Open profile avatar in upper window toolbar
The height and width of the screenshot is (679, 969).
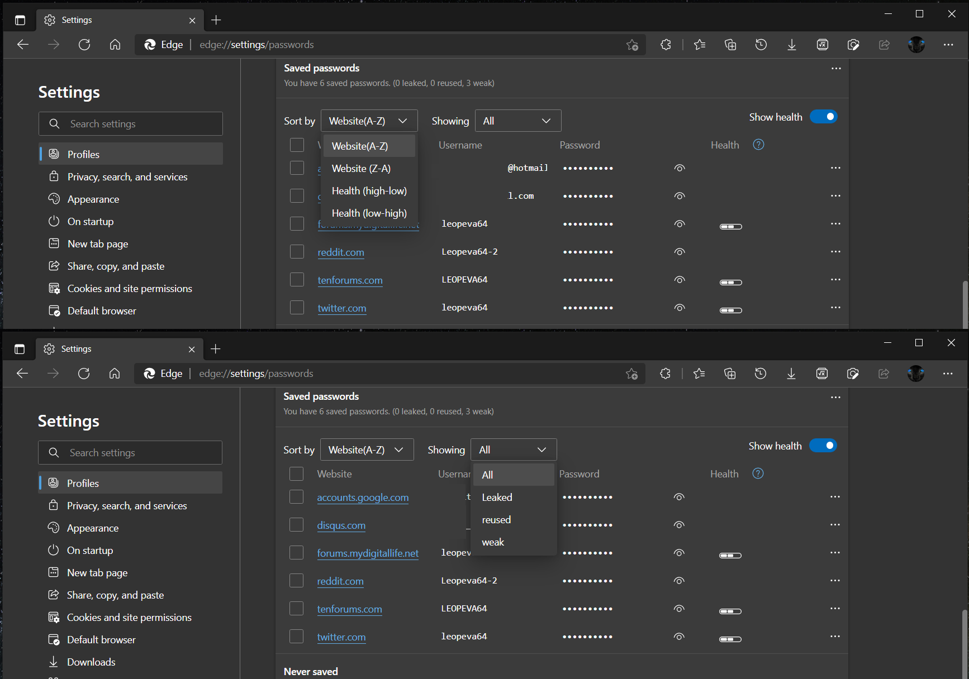(916, 45)
